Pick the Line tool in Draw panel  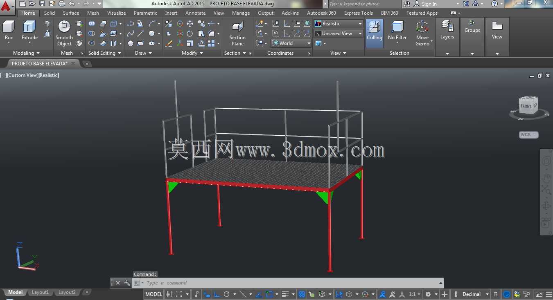point(140,34)
